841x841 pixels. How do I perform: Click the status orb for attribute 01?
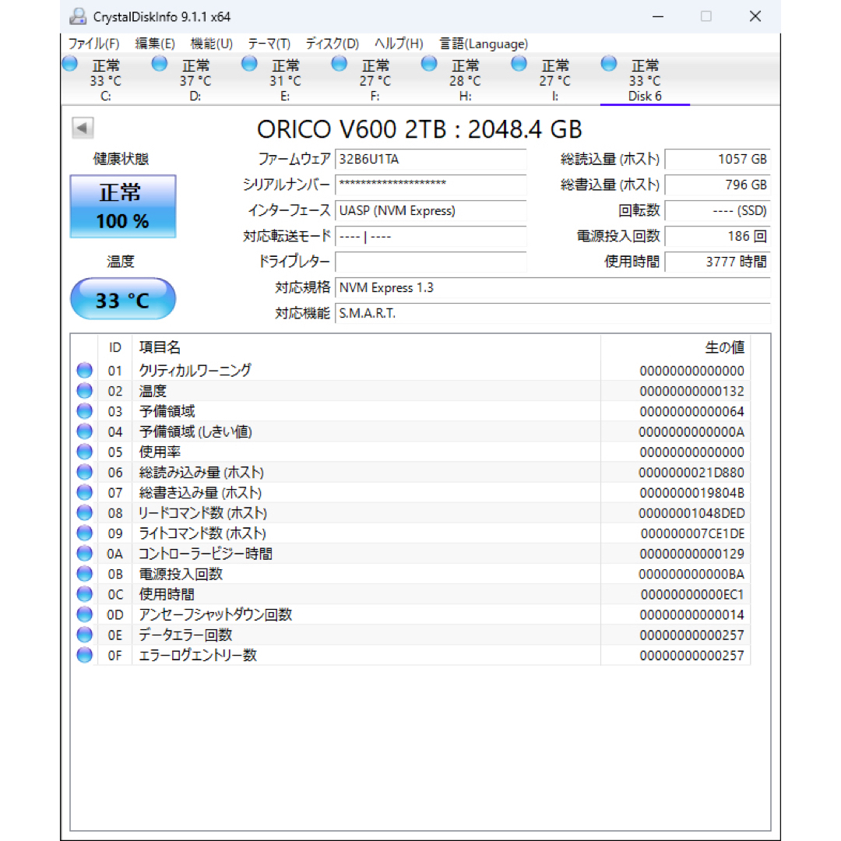(x=84, y=370)
